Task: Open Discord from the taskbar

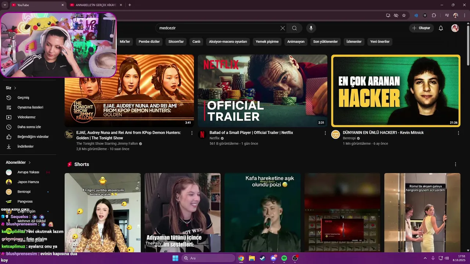Action: (274, 258)
